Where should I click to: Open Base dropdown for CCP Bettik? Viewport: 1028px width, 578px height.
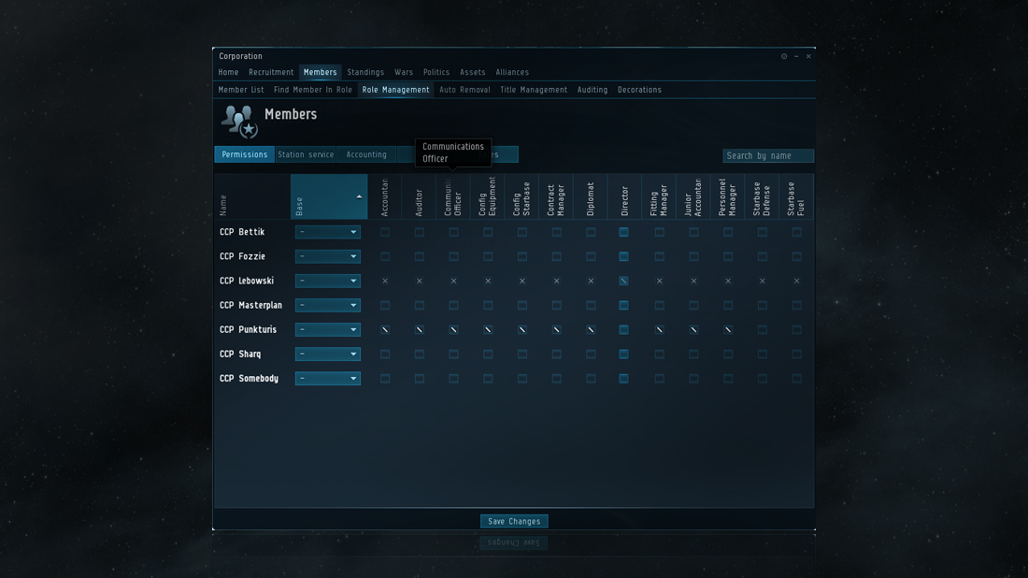pos(328,232)
